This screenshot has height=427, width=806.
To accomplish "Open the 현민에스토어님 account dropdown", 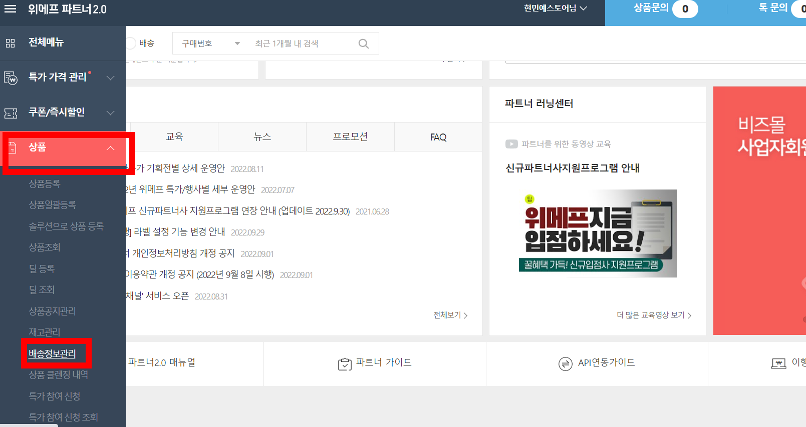I will point(555,8).
